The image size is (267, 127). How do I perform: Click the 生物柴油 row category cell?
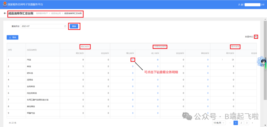coord(43,86)
